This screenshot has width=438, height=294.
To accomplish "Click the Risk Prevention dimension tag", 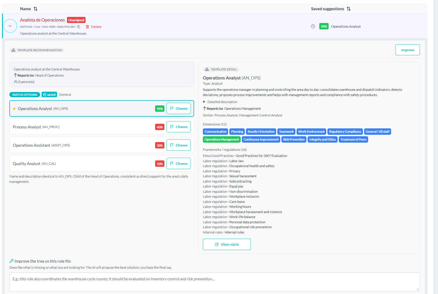I will point(294,139).
